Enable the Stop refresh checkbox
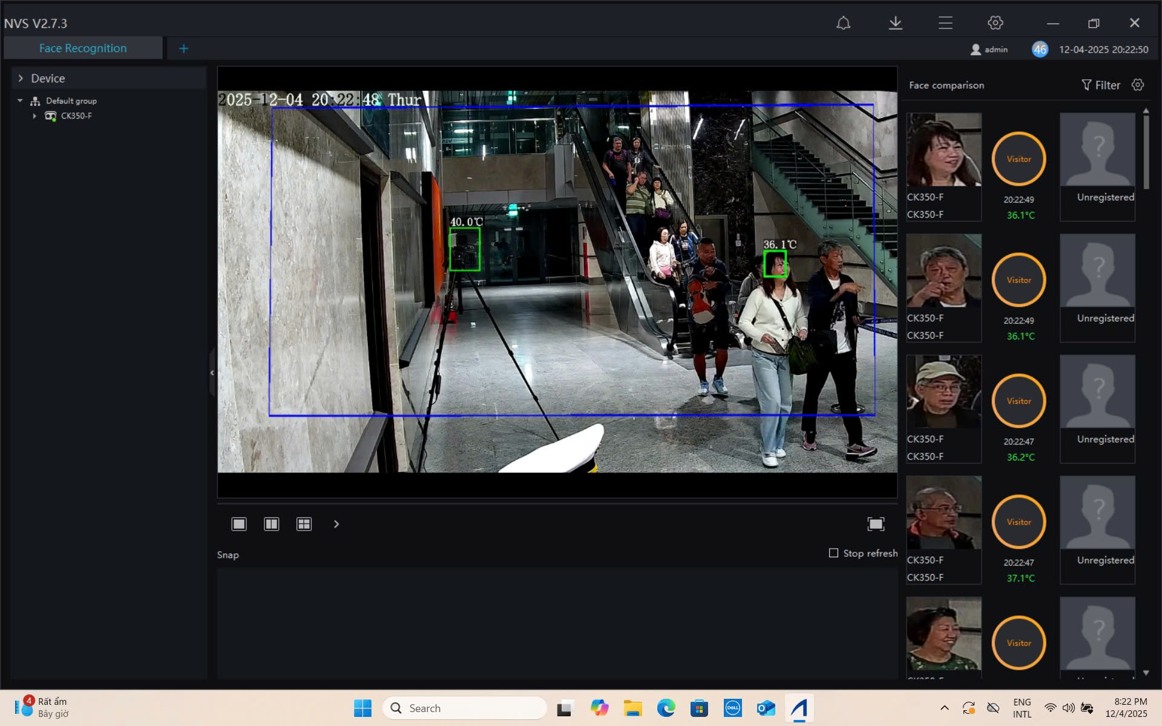The height and width of the screenshot is (726, 1162). (833, 553)
